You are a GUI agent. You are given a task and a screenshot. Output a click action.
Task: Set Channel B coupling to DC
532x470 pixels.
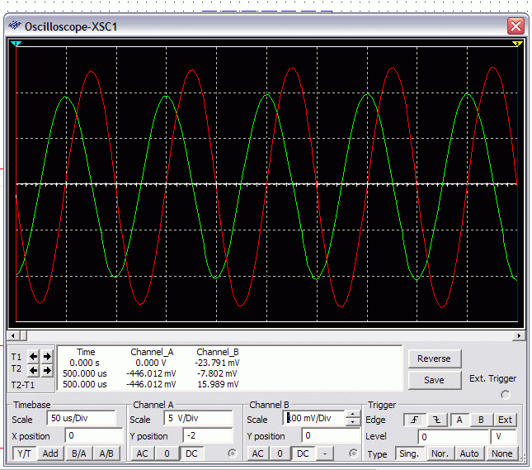coord(303,453)
